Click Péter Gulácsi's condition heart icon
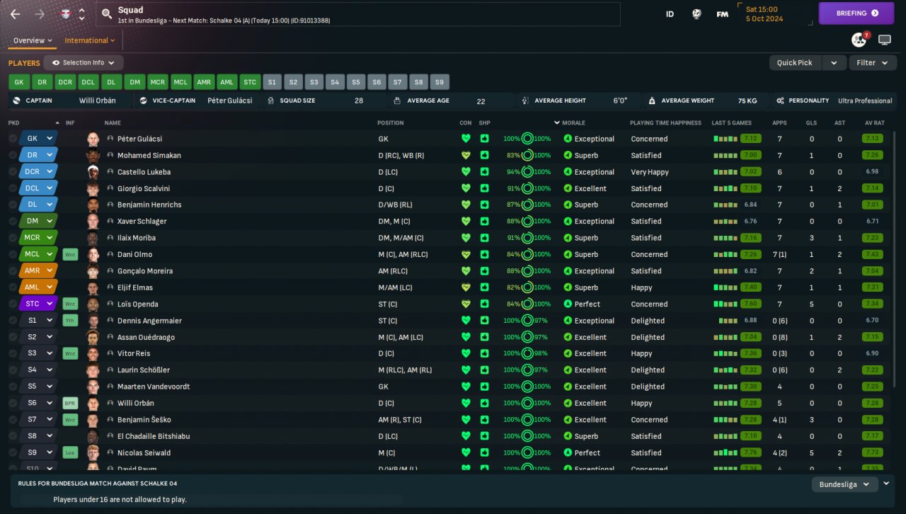This screenshot has height=514, width=906. pos(465,139)
